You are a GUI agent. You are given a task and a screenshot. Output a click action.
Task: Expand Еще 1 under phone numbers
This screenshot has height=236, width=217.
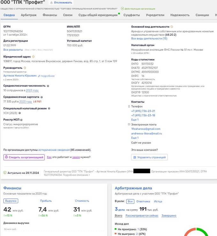click(x=135, y=120)
